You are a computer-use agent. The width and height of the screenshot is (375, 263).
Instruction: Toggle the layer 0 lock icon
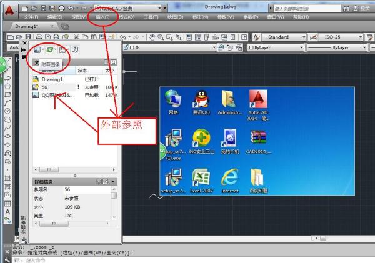[126, 47]
